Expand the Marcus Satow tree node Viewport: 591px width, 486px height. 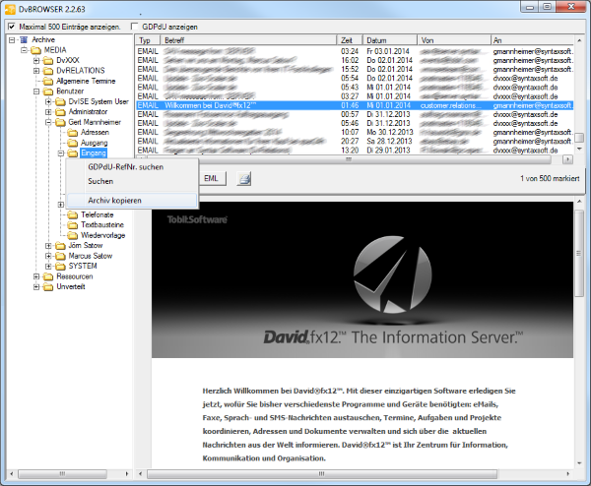[48, 256]
